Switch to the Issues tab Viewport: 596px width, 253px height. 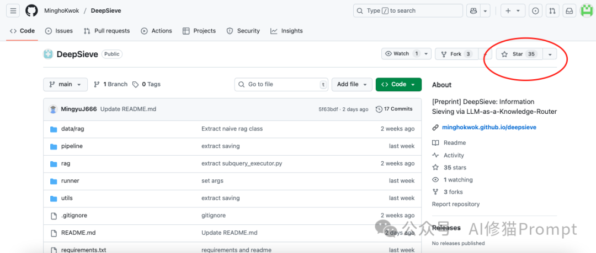tap(59, 31)
